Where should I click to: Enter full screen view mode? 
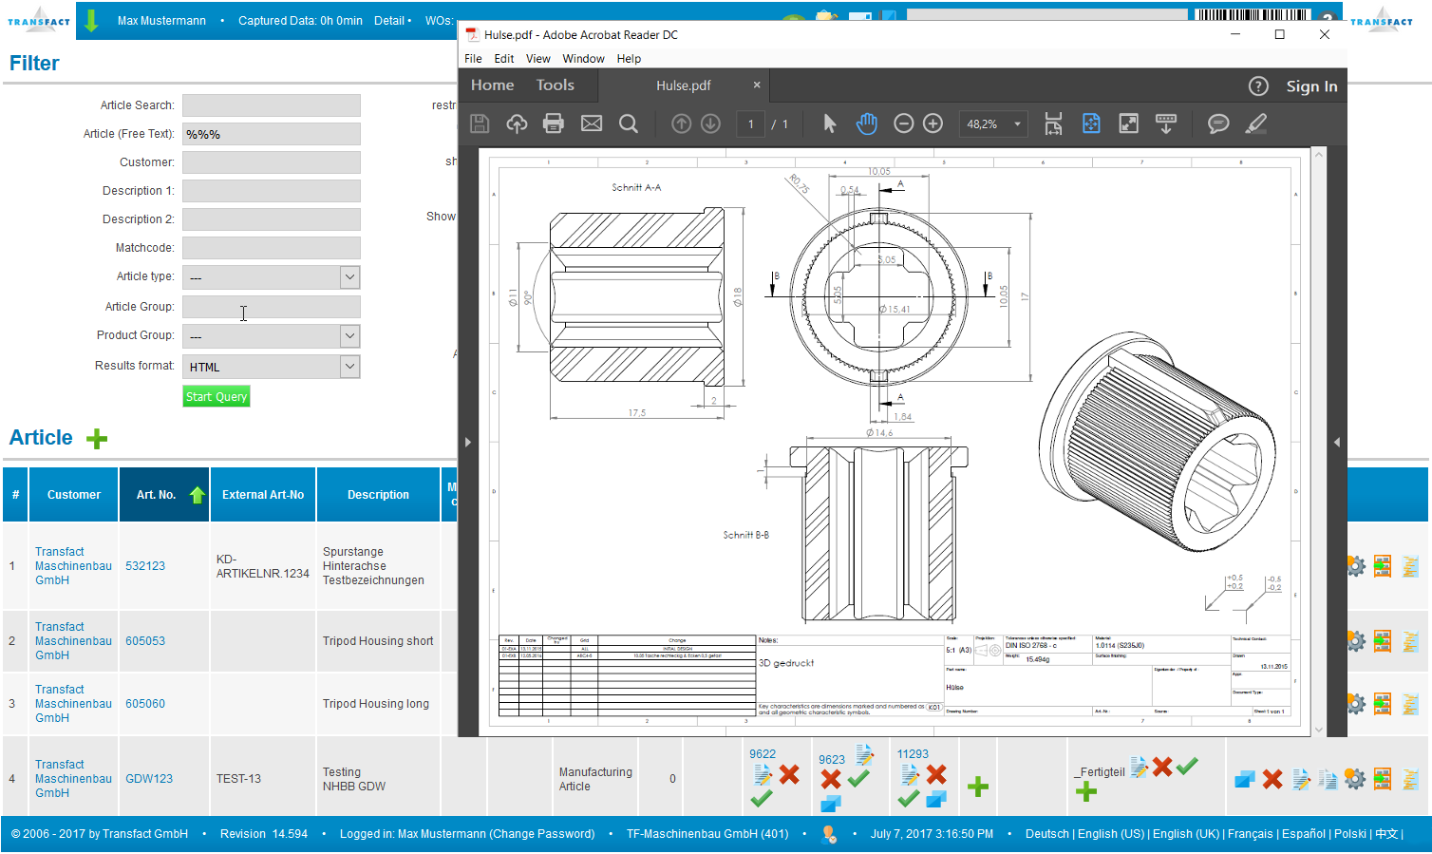click(1128, 123)
